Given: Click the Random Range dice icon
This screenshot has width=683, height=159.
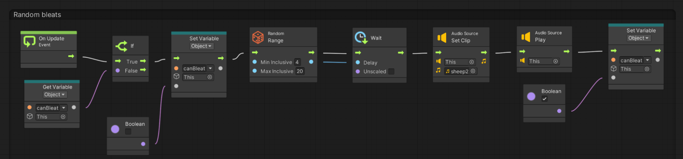Looking at the screenshot, I should tap(258, 37).
